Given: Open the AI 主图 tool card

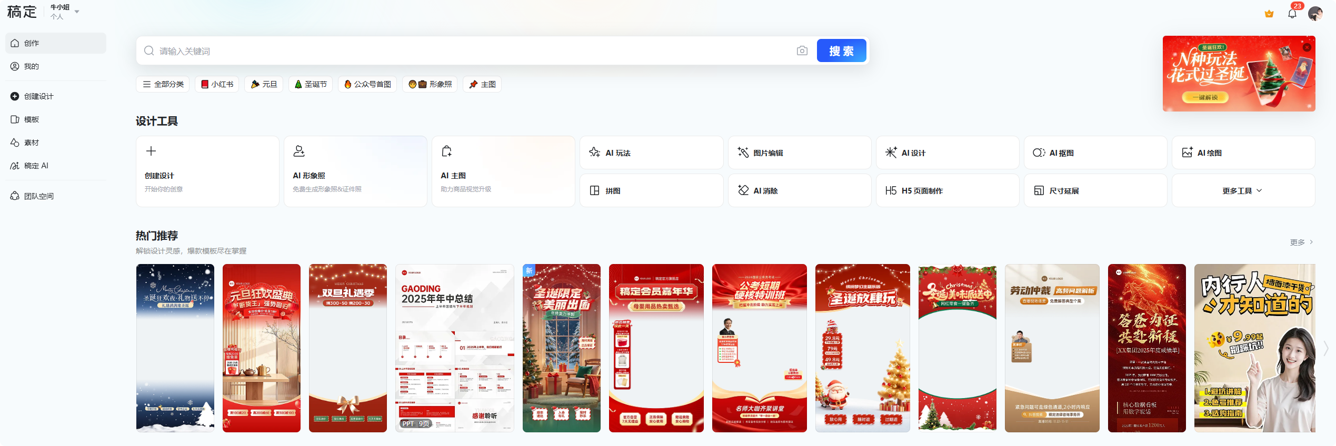Looking at the screenshot, I should 503,171.
